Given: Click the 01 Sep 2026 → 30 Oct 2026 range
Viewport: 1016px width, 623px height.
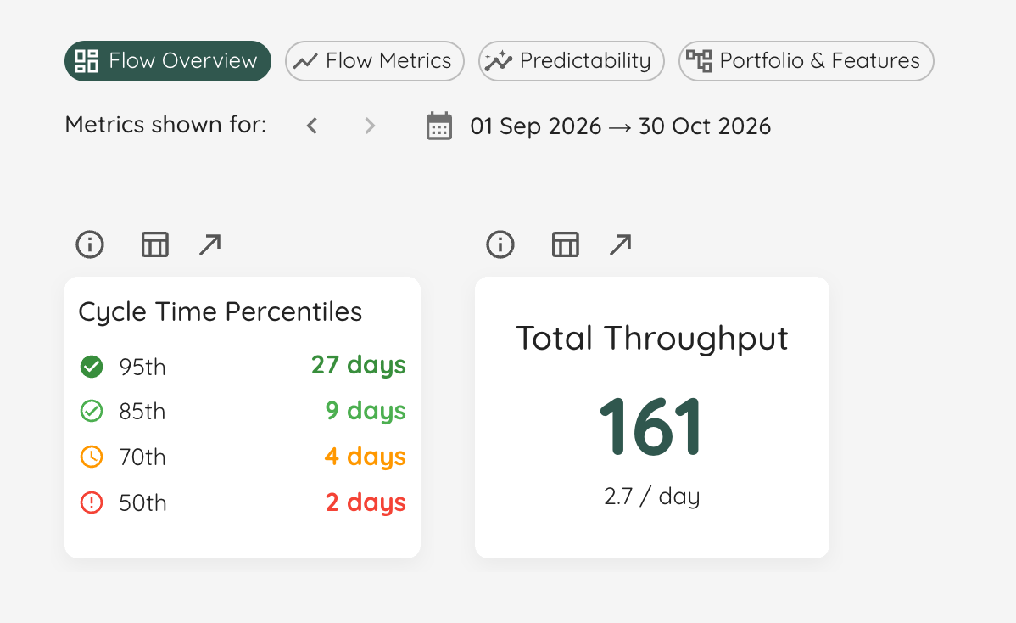Looking at the screenshot, I should click(x=620, y=126).
